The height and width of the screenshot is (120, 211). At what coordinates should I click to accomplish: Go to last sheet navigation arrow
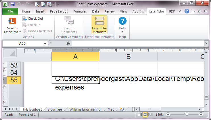click(17, 109)
